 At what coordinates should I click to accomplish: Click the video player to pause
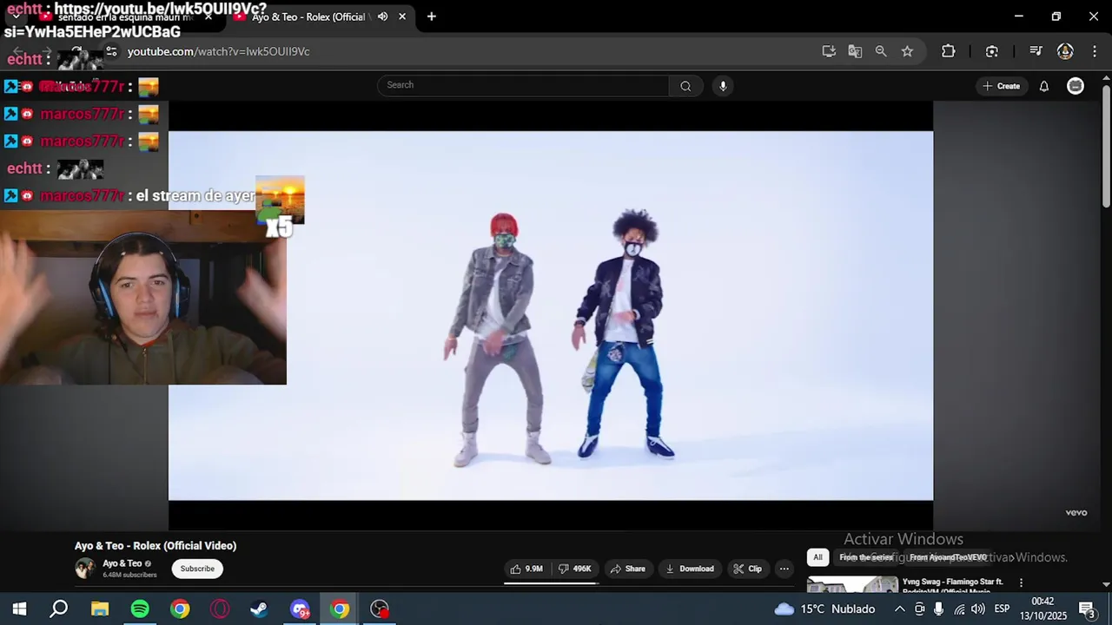click(551, 316)
